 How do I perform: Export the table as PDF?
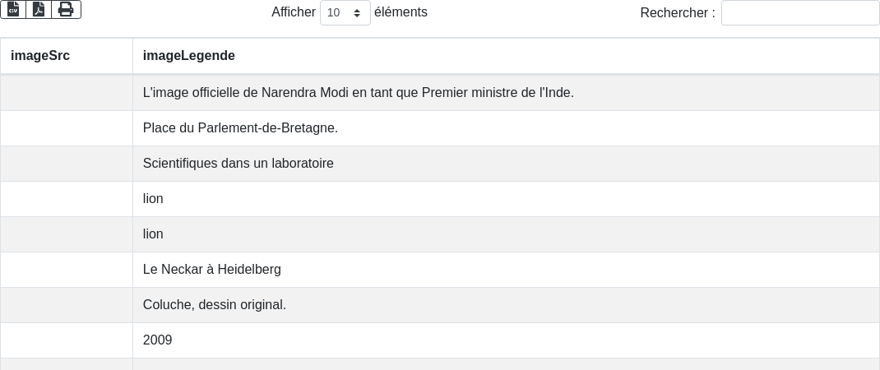39,9
